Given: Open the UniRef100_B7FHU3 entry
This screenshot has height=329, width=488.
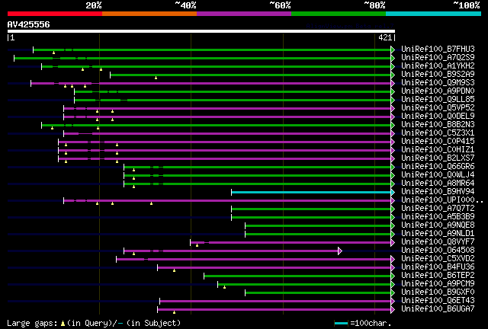Looking at the screenshot, I should tap(438, 49).
